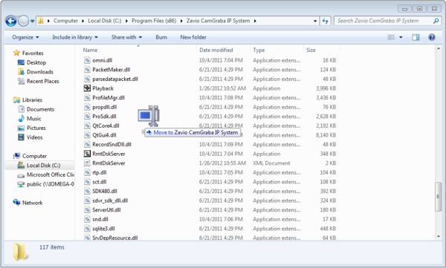446x268 pixels.
Task: Click the Back navigation arrow button
Action: click(11, 21)
